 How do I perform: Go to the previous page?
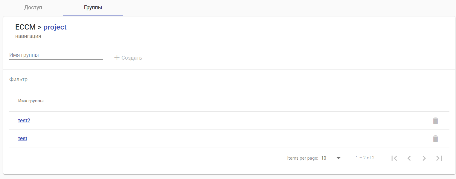409,158
